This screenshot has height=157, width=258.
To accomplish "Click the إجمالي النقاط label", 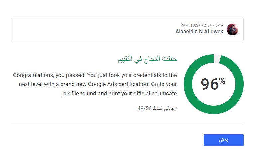I will (x=165, y=108).
